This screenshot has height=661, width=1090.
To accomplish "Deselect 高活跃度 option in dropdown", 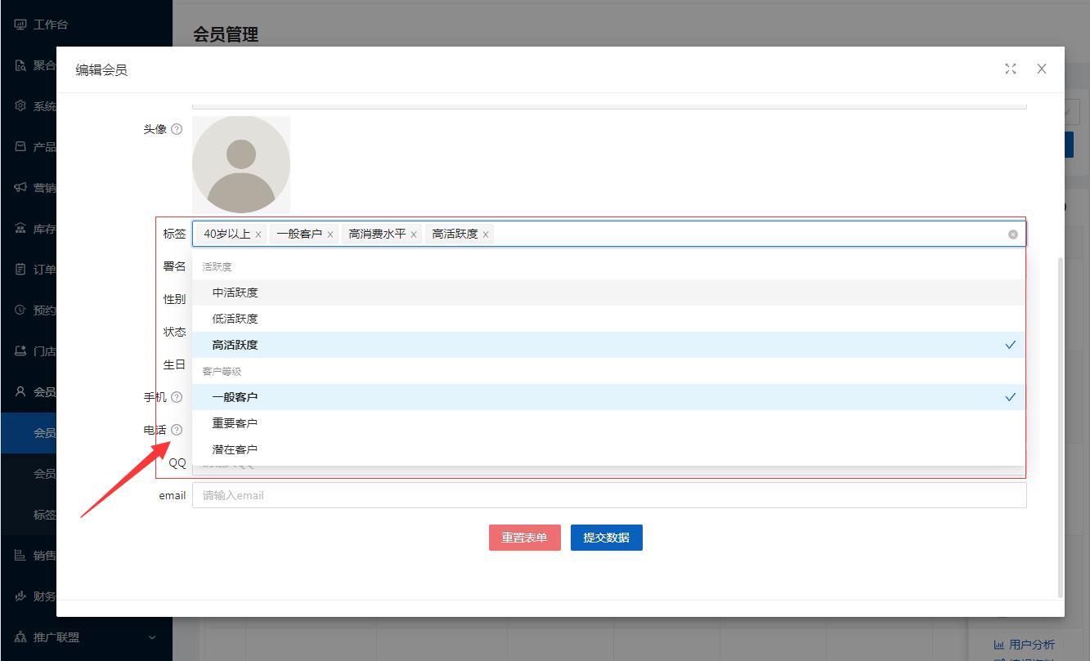I will coord(608,345).
